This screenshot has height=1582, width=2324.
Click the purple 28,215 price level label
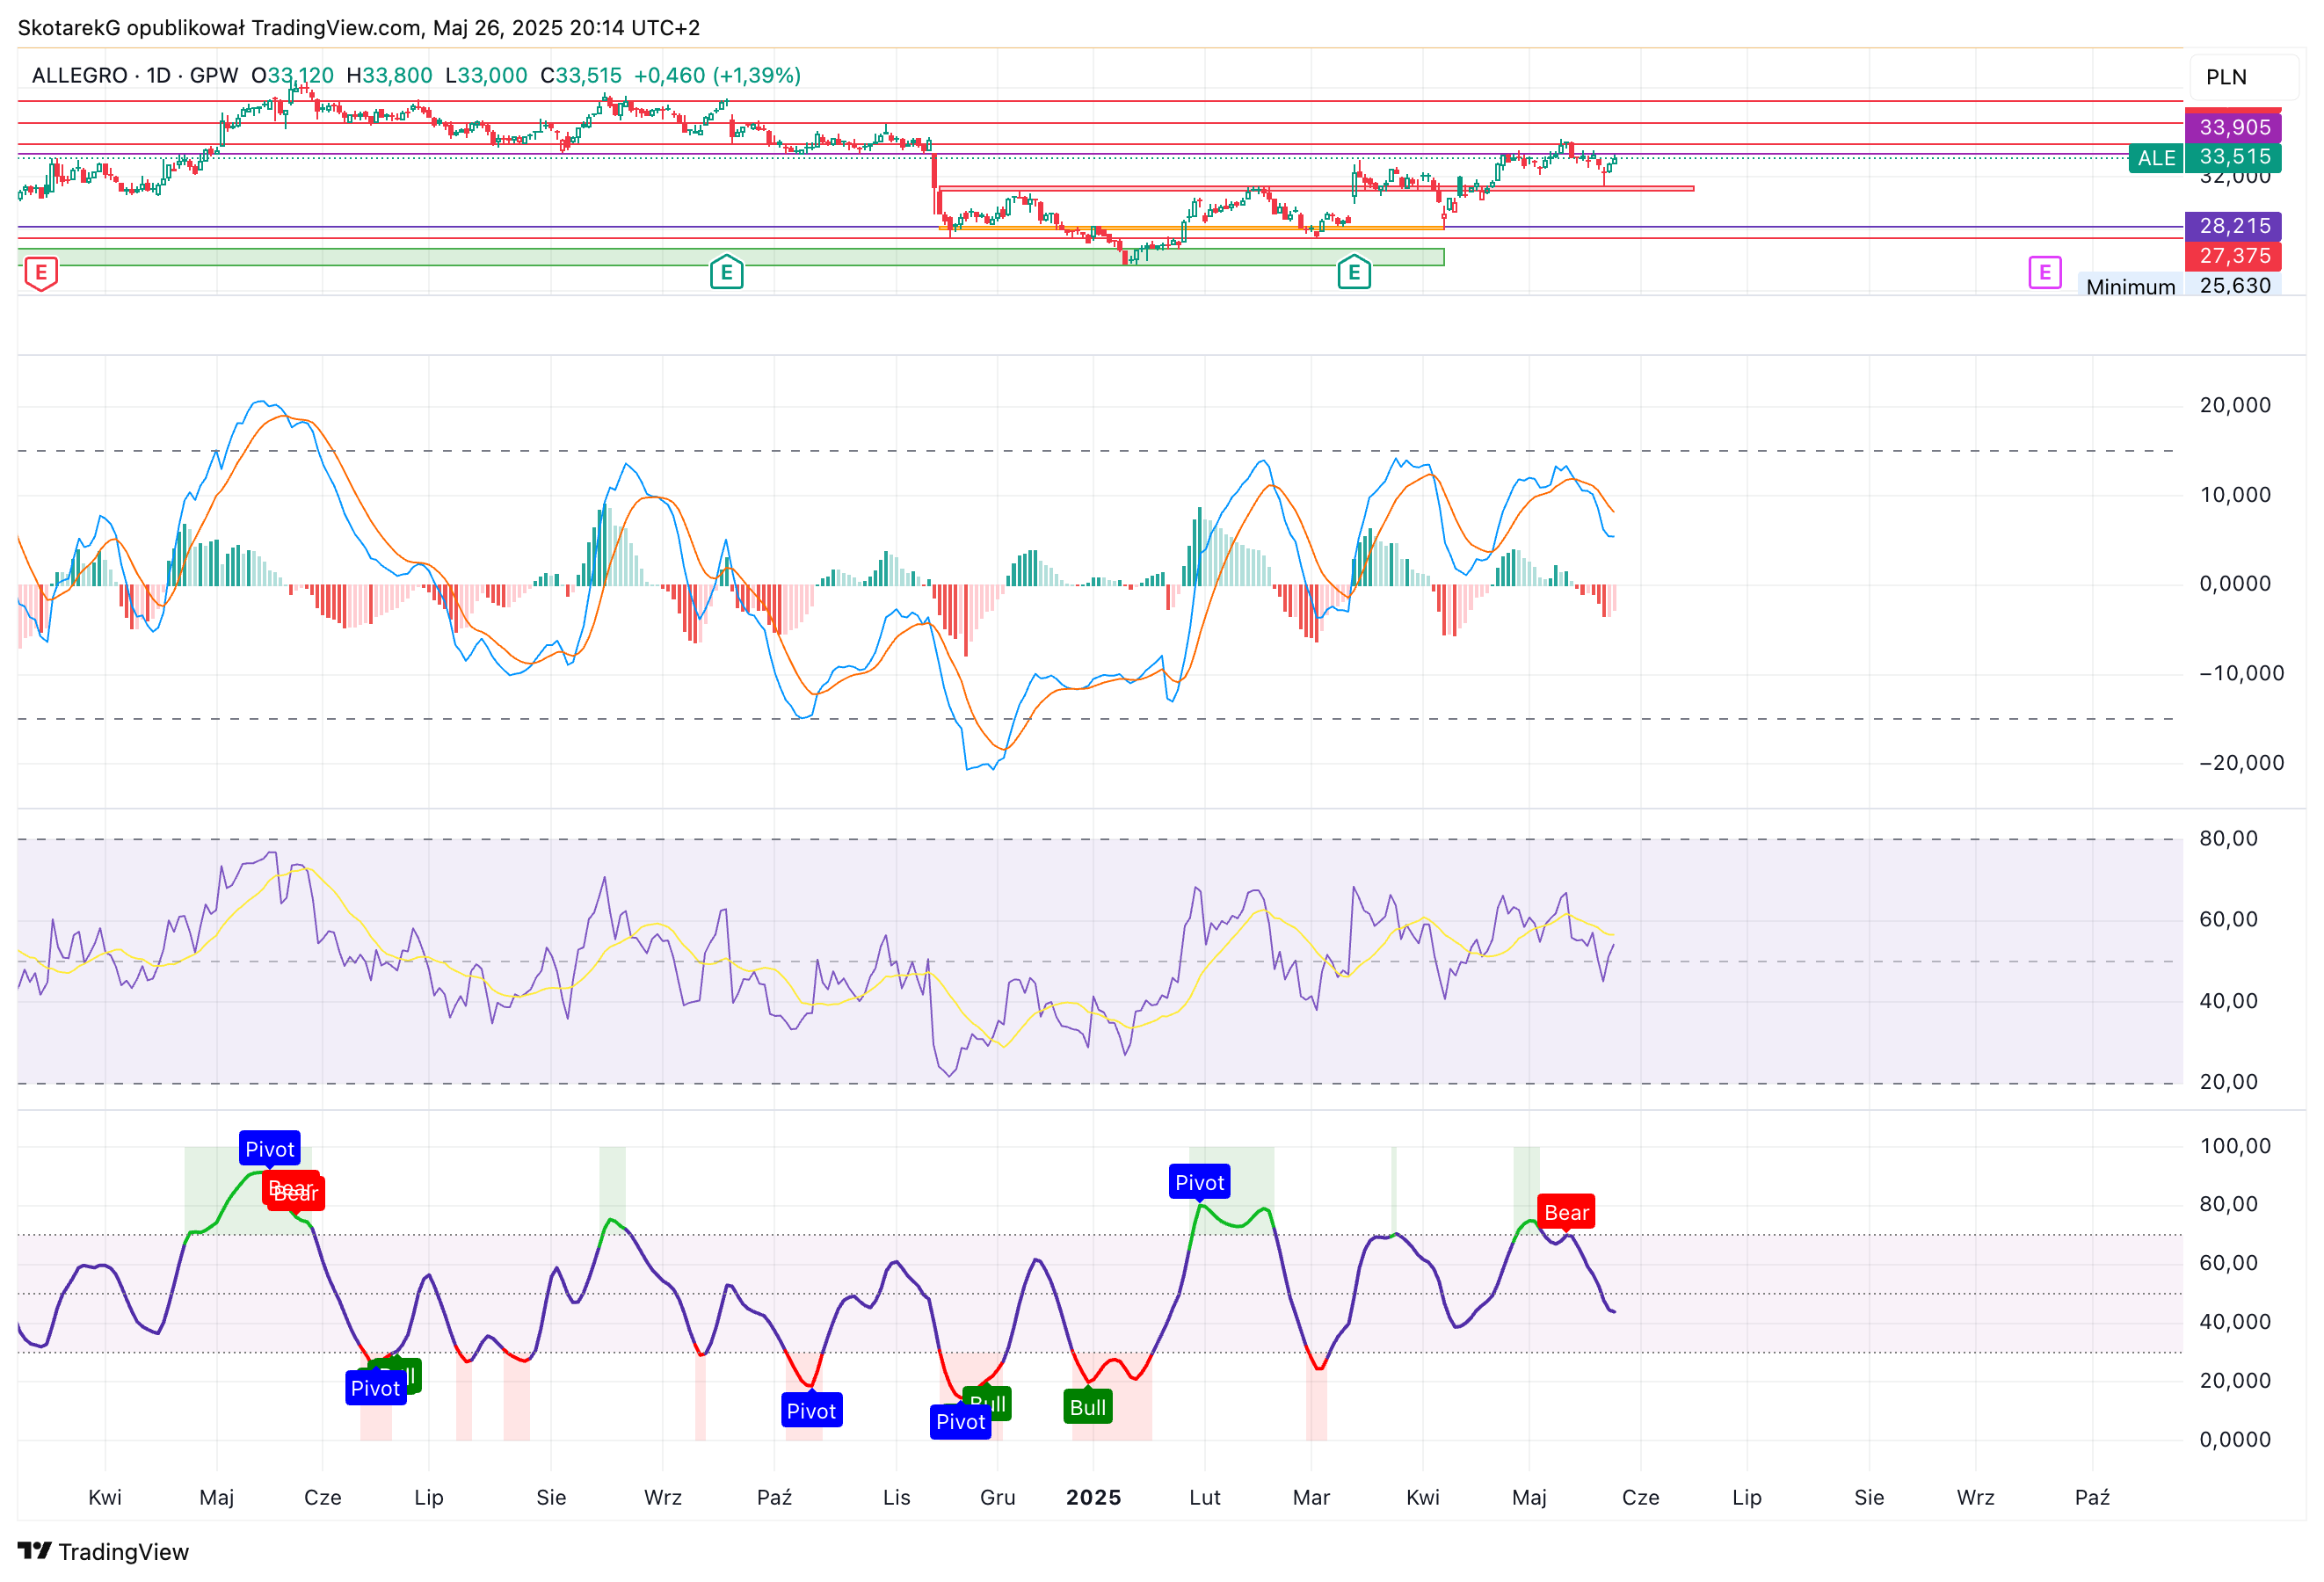[x=2234, y=226]
